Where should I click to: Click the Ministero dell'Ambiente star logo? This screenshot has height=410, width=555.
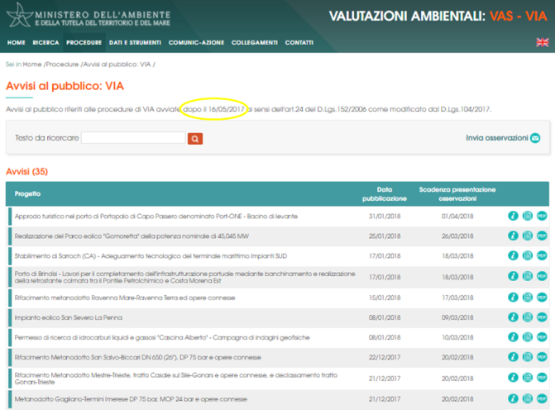point(20,15)
